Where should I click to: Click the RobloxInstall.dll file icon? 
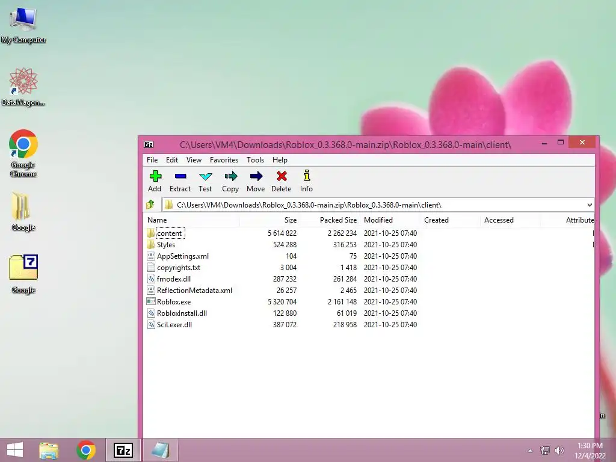150,313
